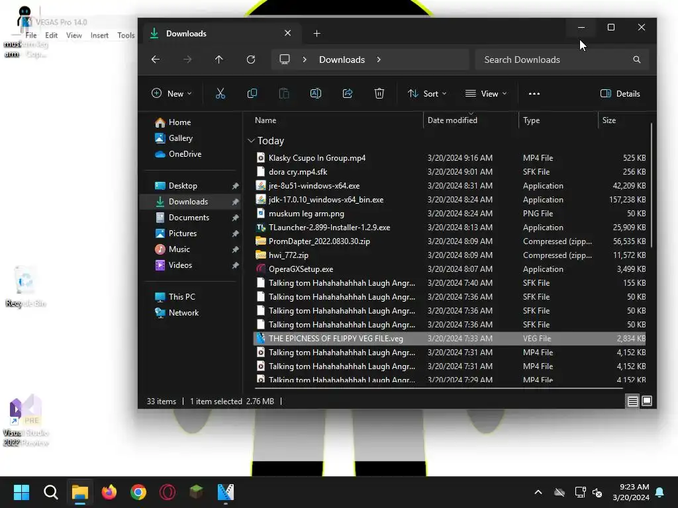Open the Sort dropdown
The image size is (678, 508).
coord(427,93)
